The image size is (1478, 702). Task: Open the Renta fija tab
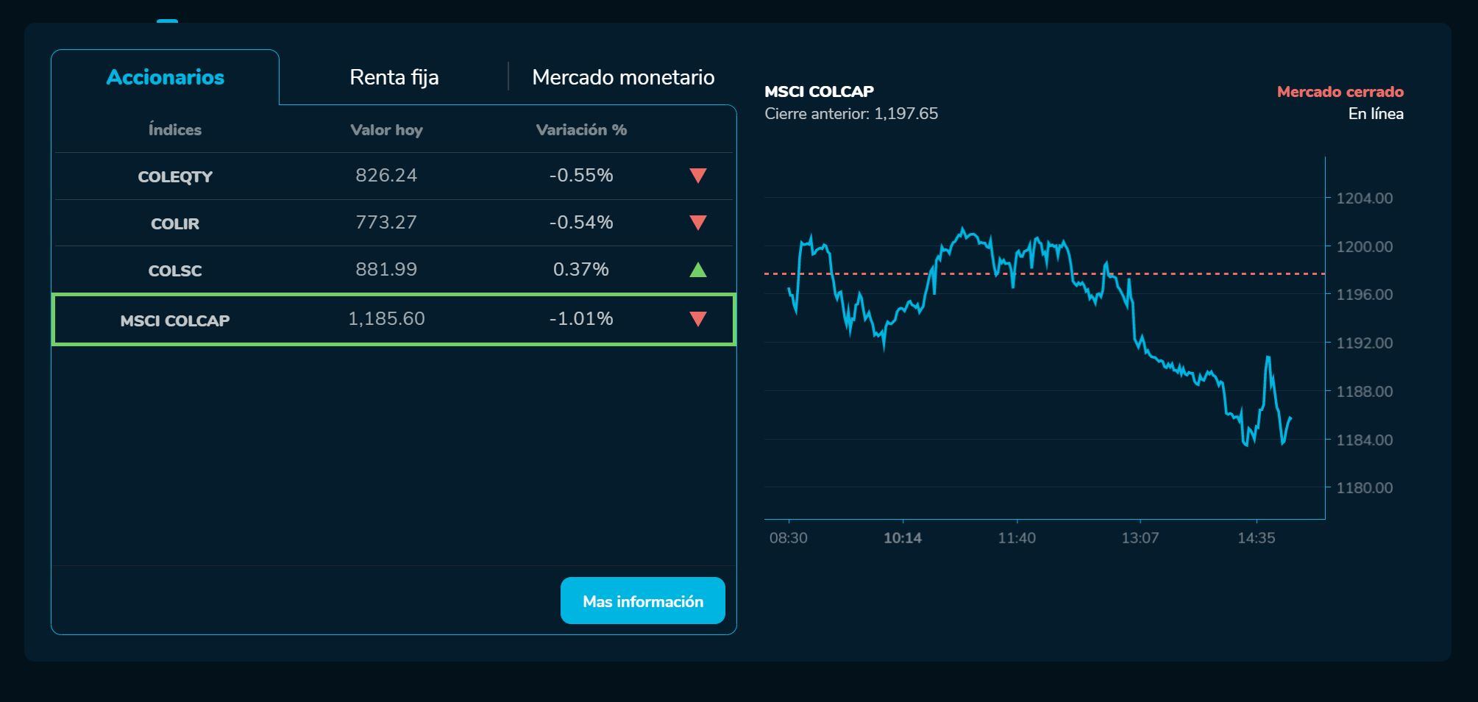[x=394, y=77]
